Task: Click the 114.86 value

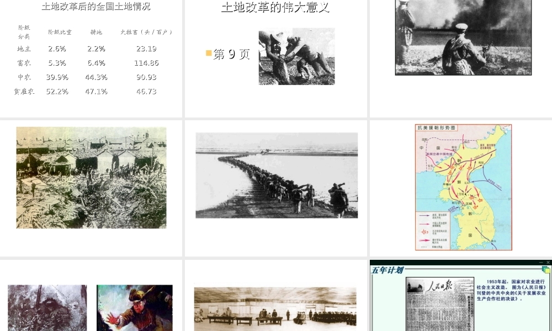Action: click(146, 63)
